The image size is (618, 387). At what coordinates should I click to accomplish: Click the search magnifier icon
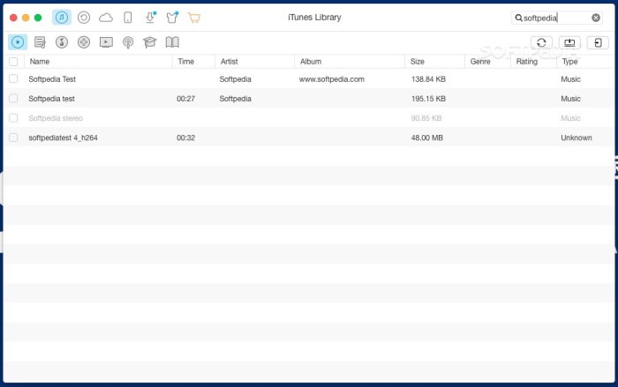click(519, 18)
